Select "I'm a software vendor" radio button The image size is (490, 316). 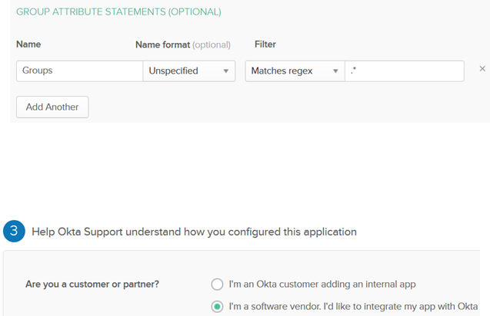[217, 307]
